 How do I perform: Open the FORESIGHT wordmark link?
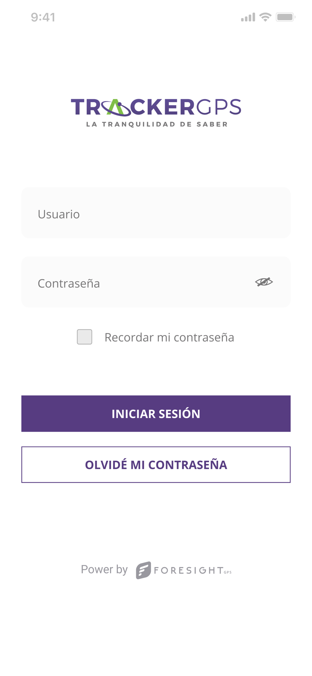(x=188, y=571)
